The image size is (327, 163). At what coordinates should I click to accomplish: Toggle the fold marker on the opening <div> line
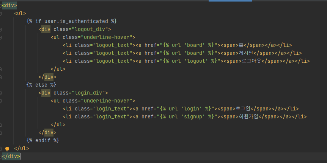coord(1,6)
